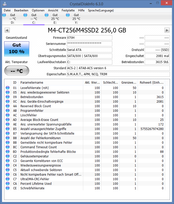
Task: Open the Sprache(Language) menu
Action: point(101,10)
